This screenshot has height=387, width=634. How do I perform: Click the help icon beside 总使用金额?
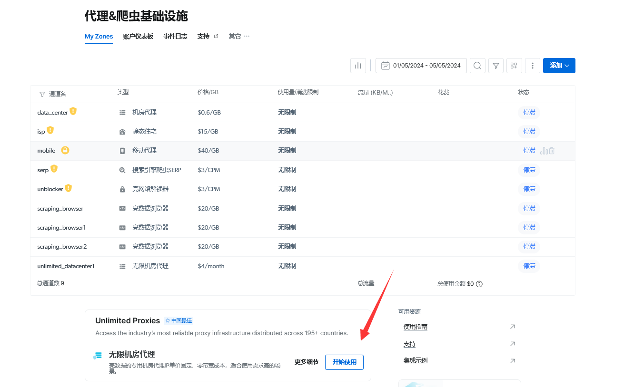(x=479, y=284)
